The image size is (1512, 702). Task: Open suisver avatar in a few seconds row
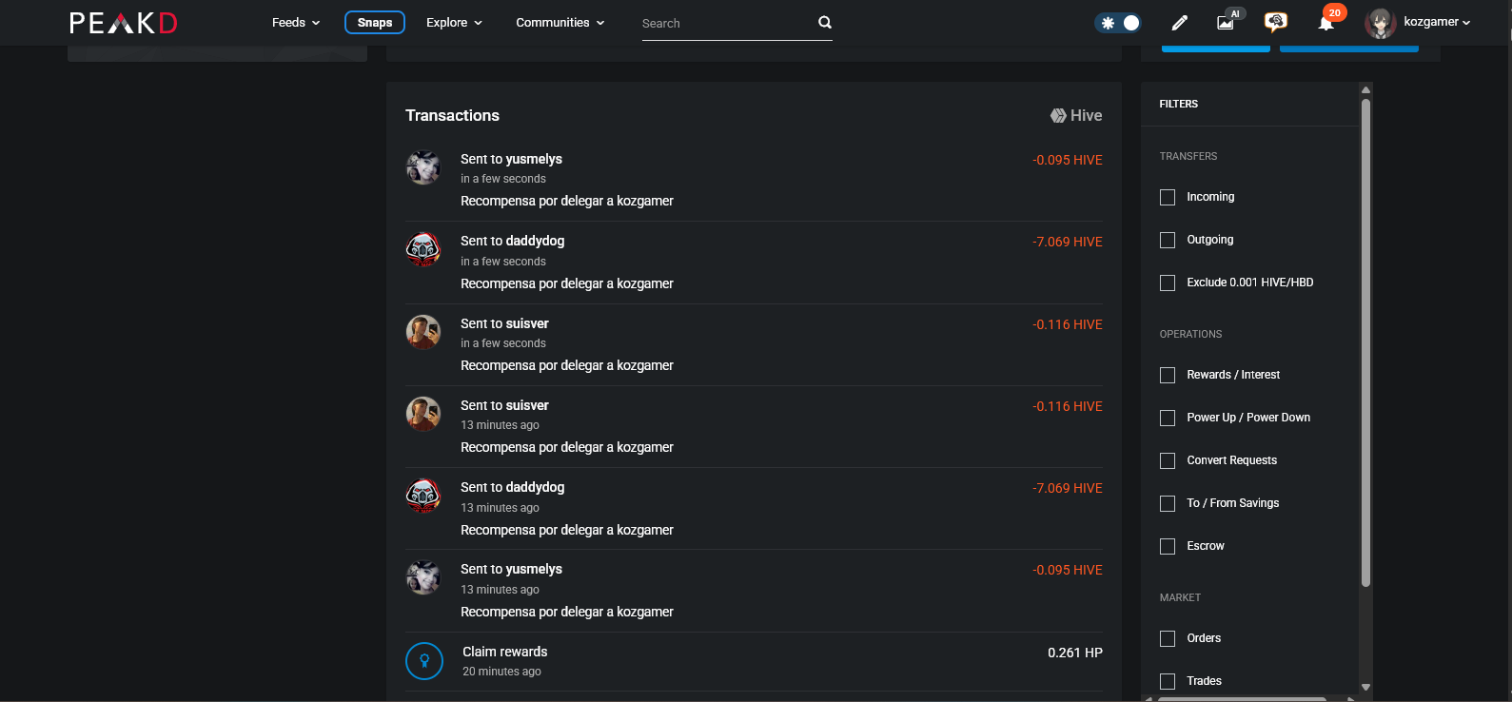point(423,332)
